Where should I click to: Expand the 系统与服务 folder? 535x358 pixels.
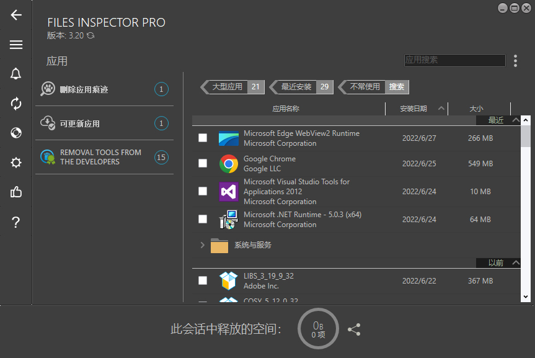click(203, 245)
